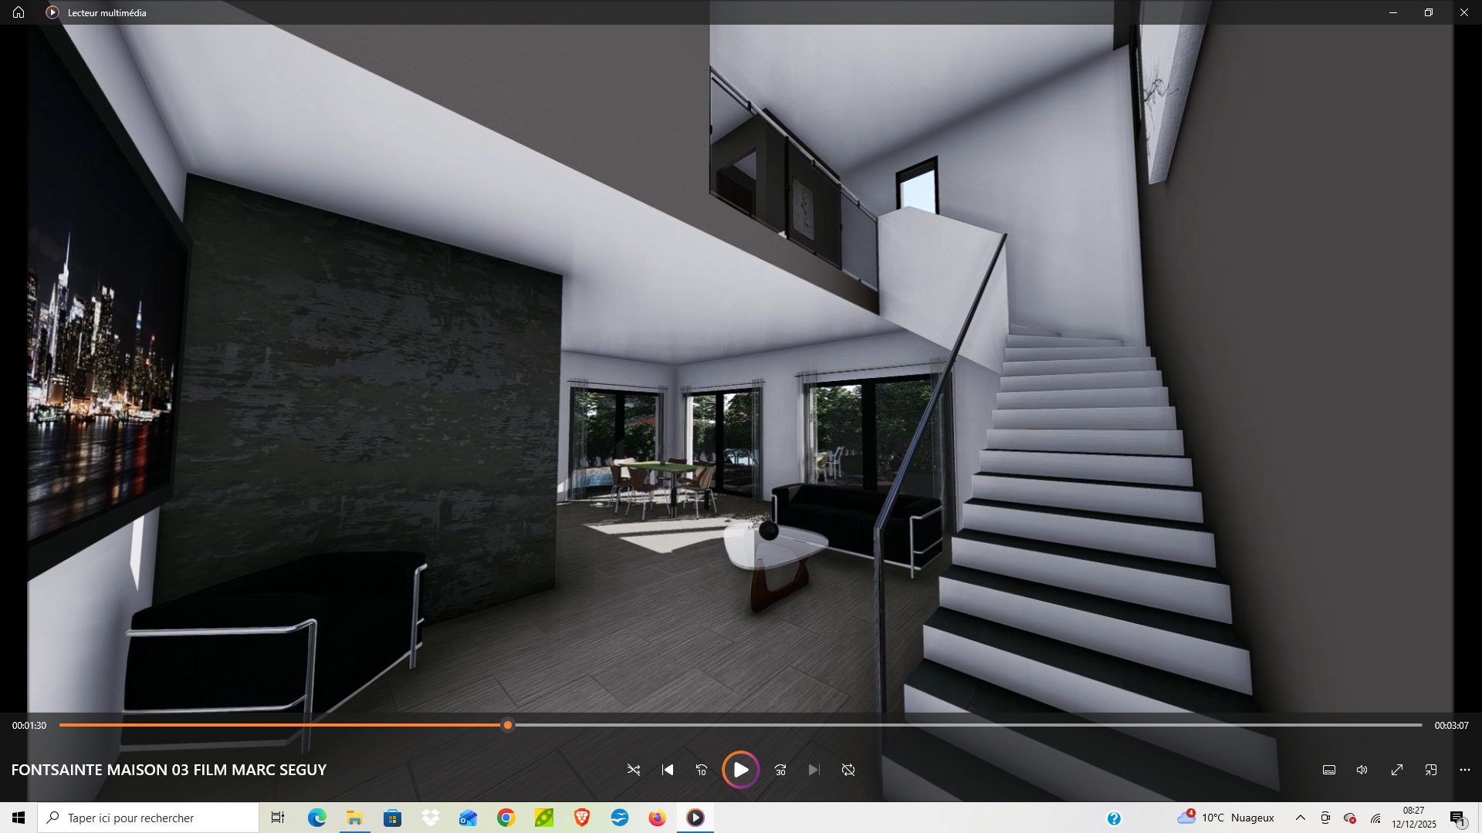Viewport: 1482px width, 833px height.
Task: Open the weather widget 10°C Nuageux
Action: pos(1226,818)
